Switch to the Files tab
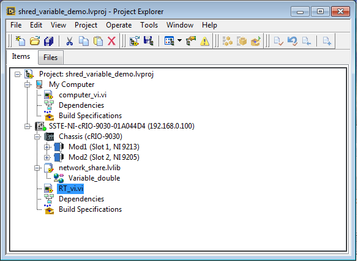The image size is (358, 262). [50, 58]
